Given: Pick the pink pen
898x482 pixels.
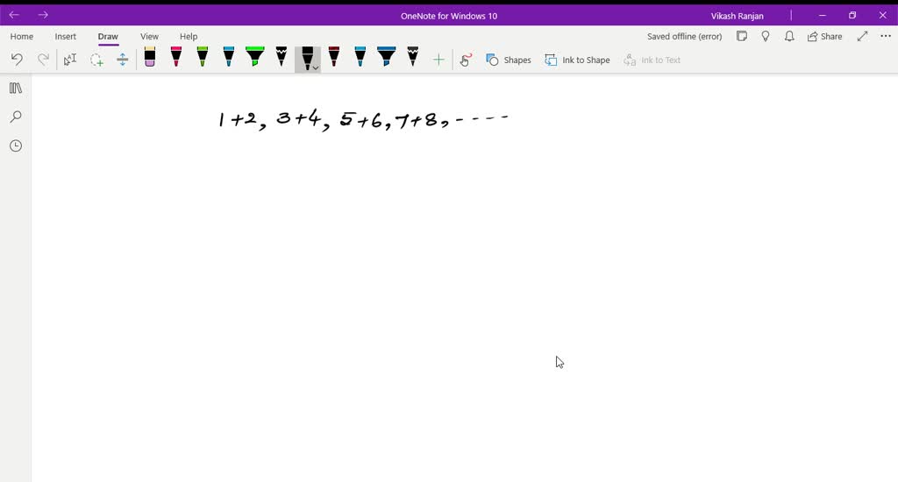Looking at the screenshot, I should click(x=175, y=57).
